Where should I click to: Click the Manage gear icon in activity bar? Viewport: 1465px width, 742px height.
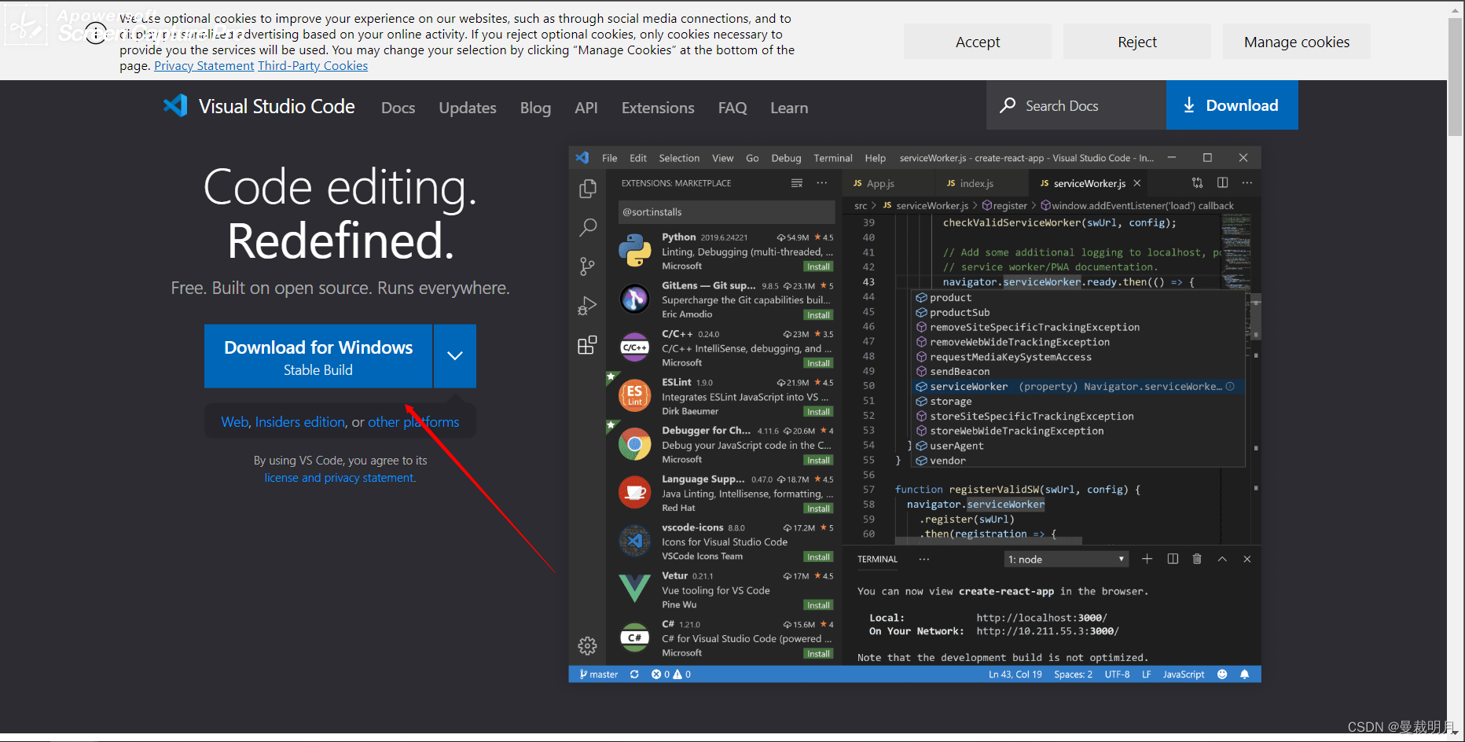pos(587,646)
